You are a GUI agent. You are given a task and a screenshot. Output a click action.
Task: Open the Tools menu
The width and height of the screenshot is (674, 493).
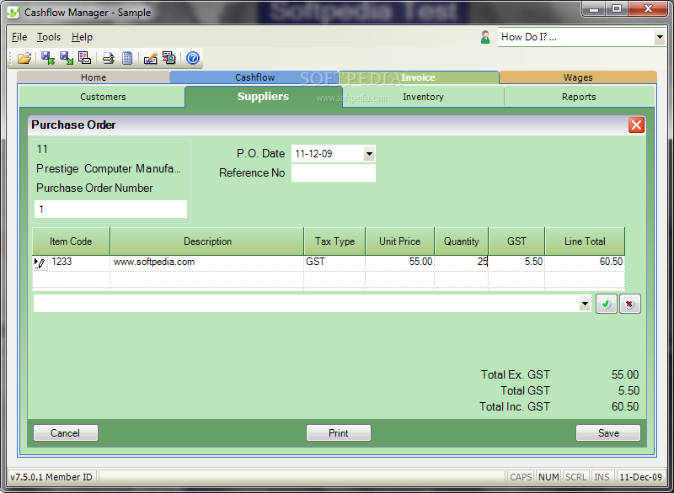(49, 37)
